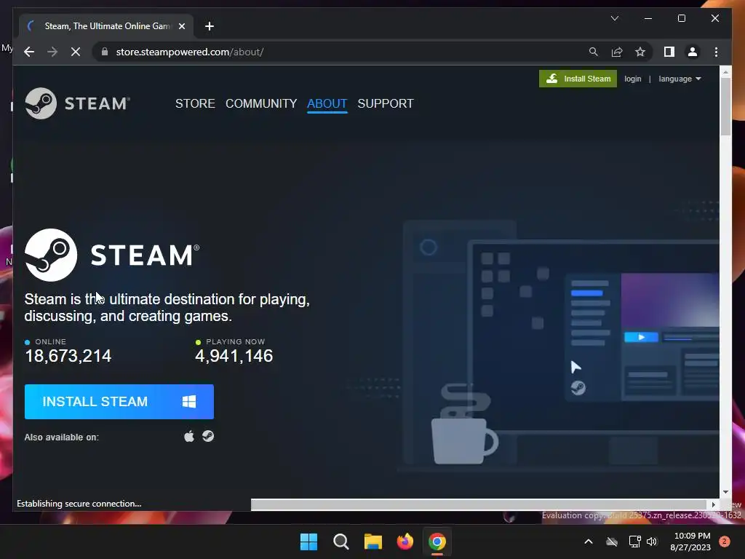Click the vertical scrollbar down arrow
The width and height of the screenshot is (745, 559).
click(725, 492)
